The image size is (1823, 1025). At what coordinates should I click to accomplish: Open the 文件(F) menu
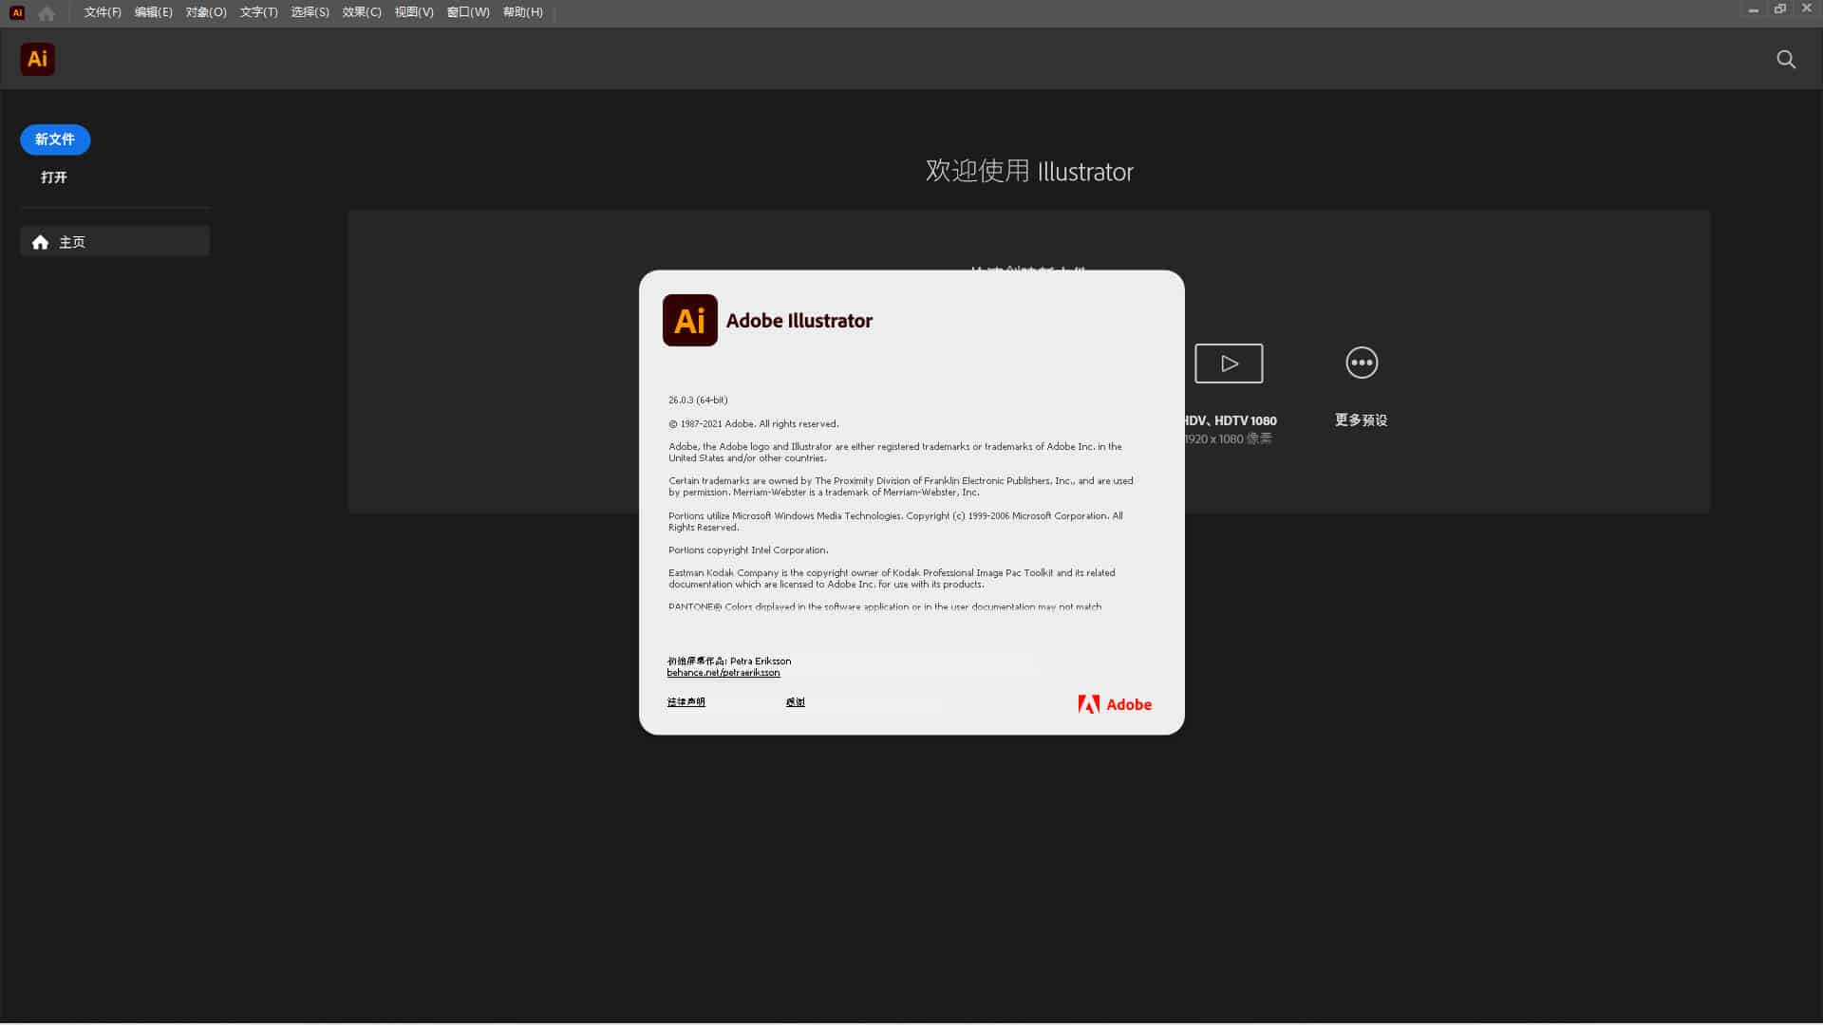point(103,12)
